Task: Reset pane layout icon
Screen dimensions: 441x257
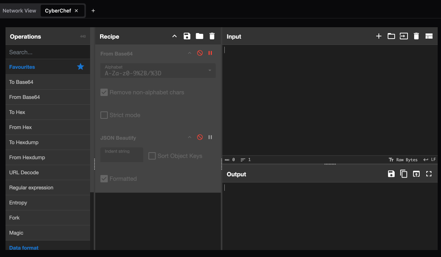Action: (x=429, y=36)
